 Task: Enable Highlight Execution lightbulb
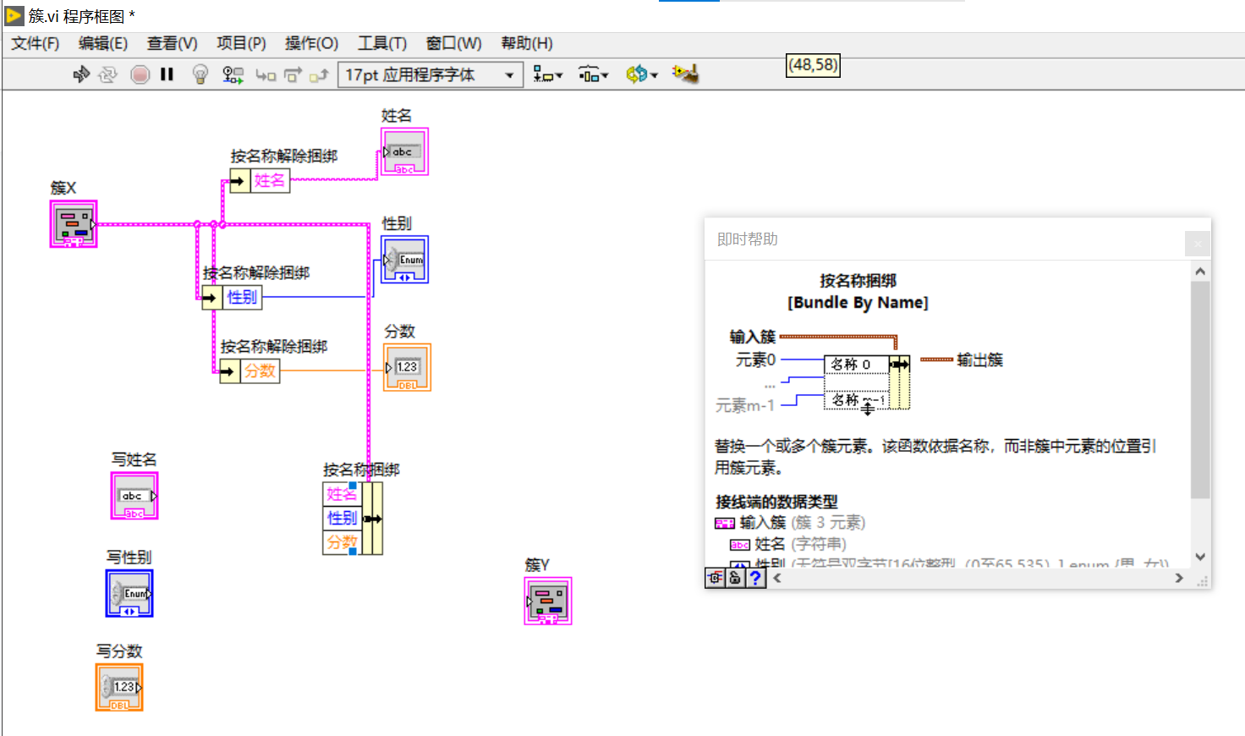200,74
